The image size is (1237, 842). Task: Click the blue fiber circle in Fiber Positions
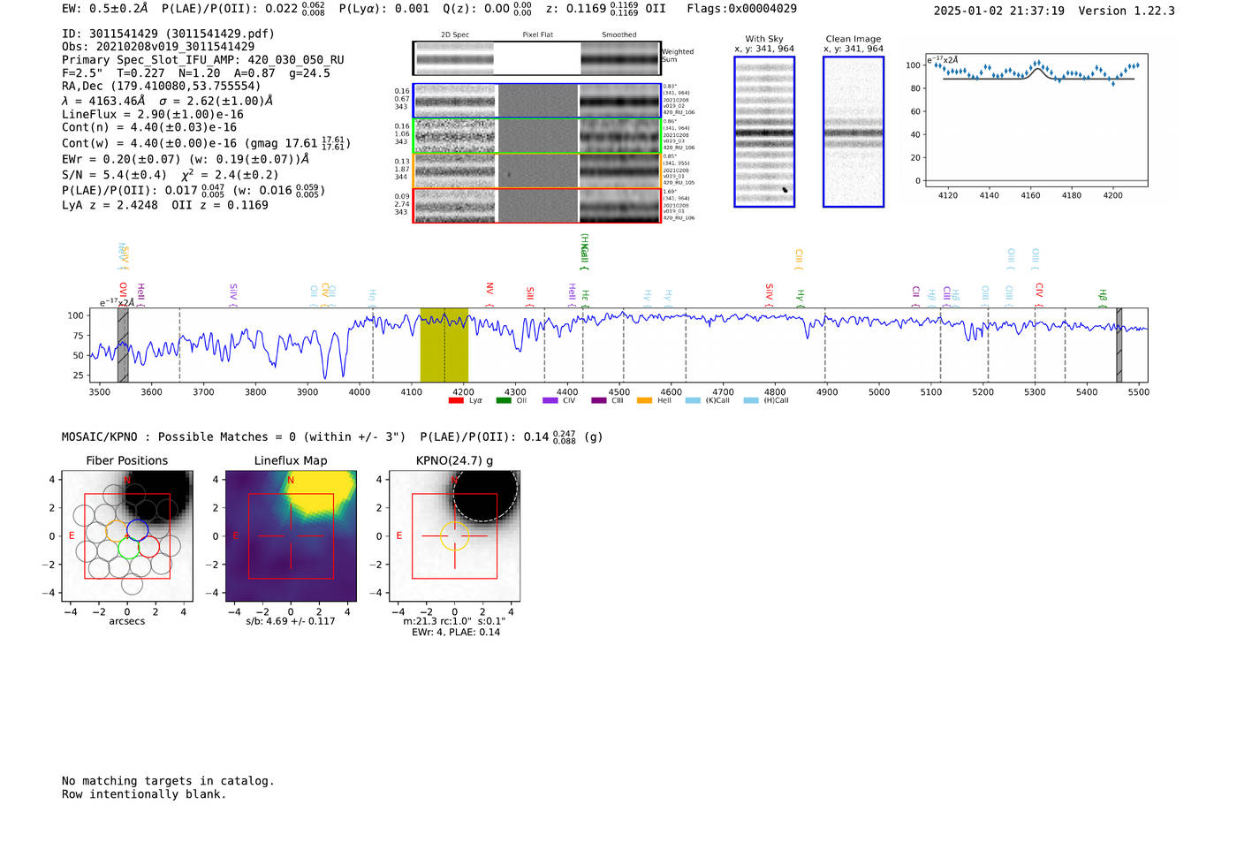click(137, 530)
